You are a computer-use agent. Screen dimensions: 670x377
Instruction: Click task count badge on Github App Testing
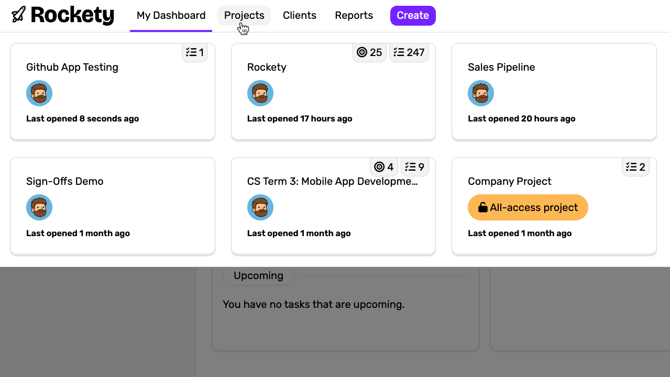(195, 52)
